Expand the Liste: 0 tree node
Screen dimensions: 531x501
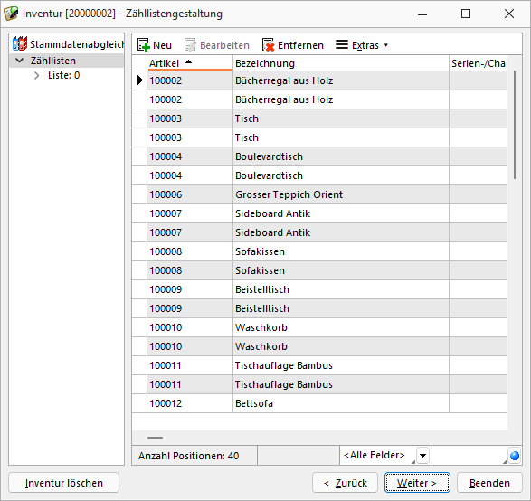36,75
